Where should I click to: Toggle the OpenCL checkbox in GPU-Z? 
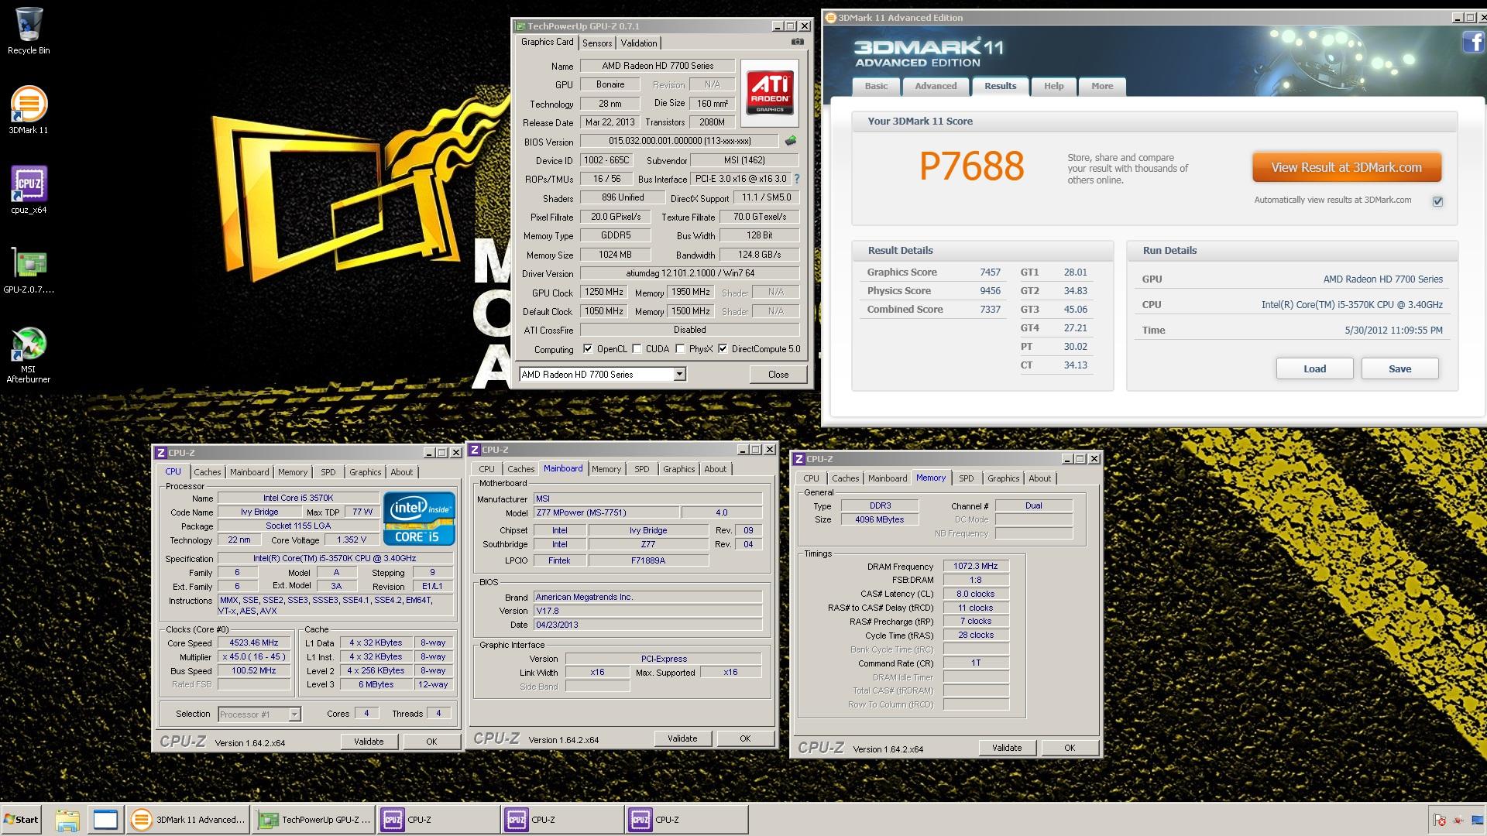[587, 349]
